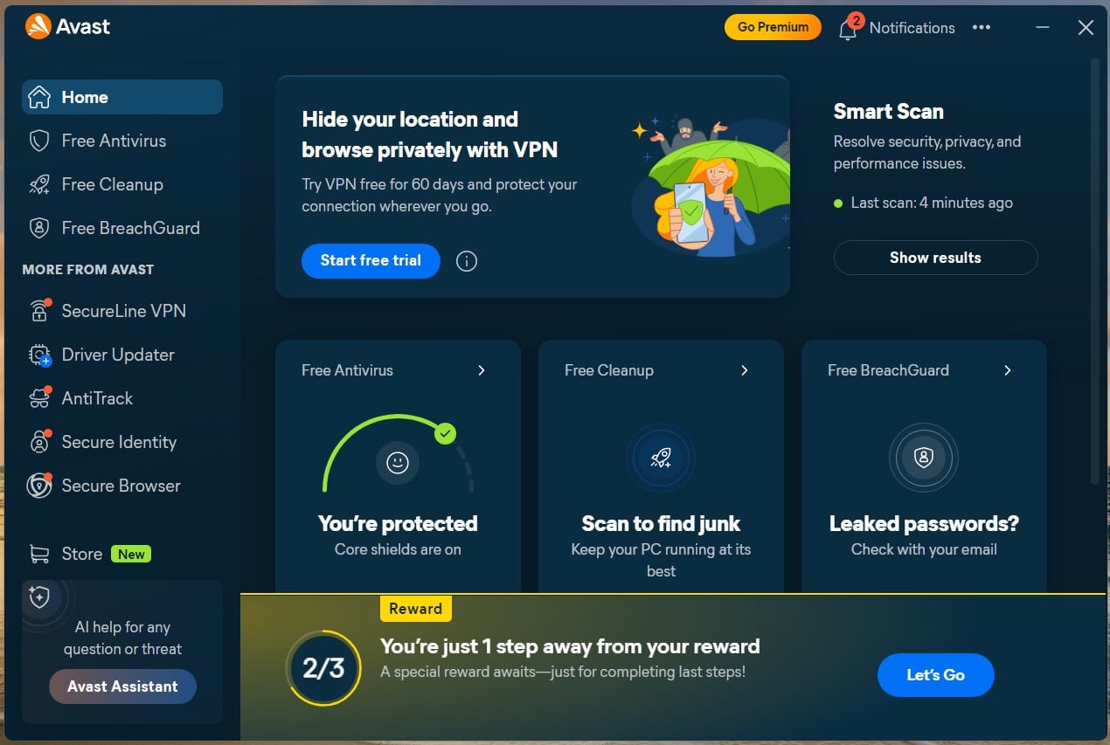1110x745 pixels.
Task: Click the Avast logo
Action: (x=68, y=26)
